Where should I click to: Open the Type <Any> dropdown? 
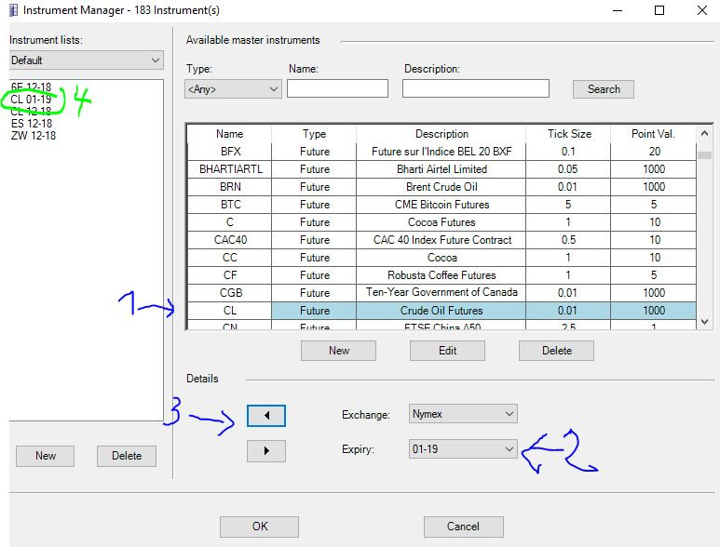click(233, 89)
